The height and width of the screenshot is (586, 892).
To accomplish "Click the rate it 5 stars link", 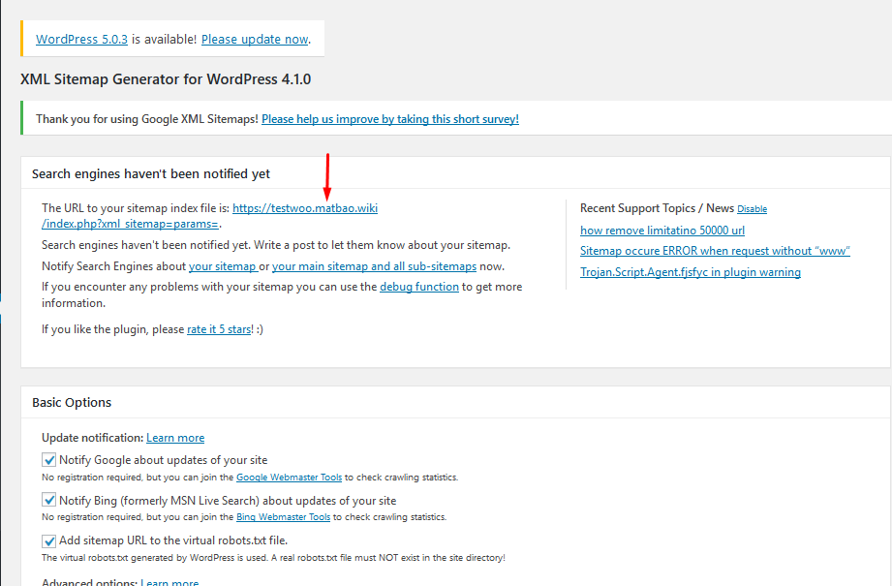I will pos(219,329).
